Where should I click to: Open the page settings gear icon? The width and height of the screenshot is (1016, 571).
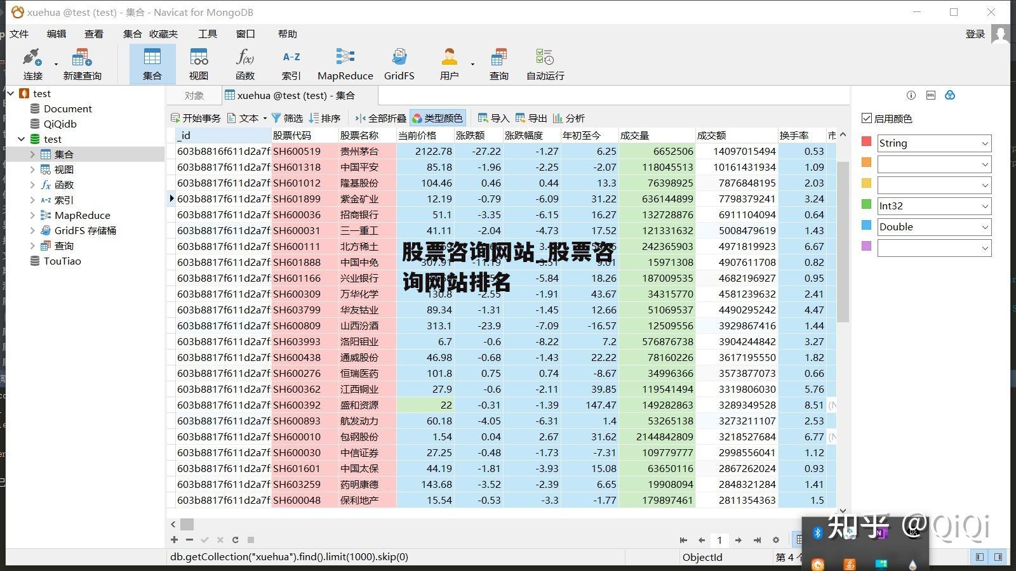click(776, 540)
